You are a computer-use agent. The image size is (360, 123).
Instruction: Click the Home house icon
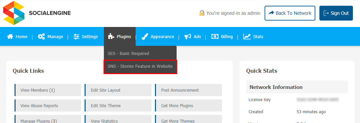10,37
